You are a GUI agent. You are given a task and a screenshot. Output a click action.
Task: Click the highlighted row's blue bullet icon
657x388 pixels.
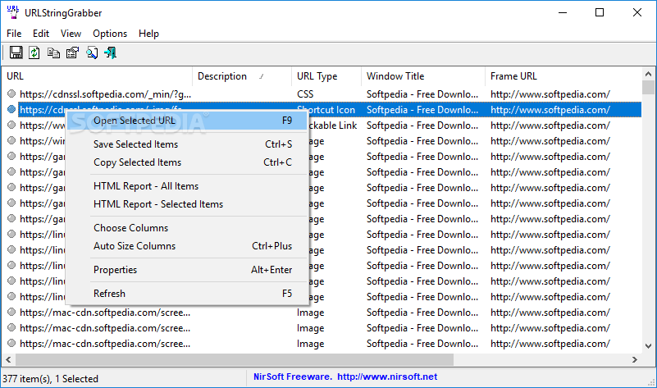(11, 109)
